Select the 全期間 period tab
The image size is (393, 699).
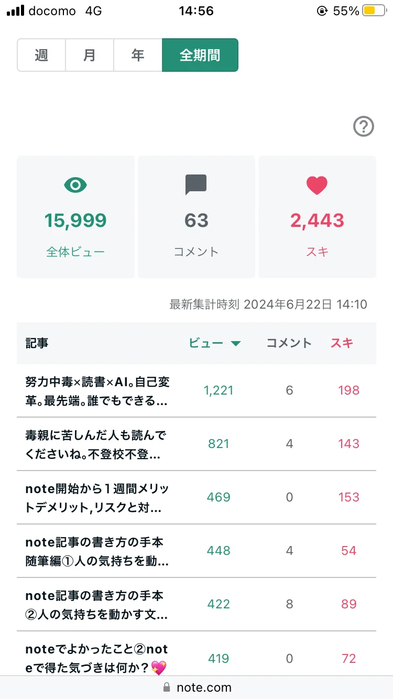pos(200,55)
